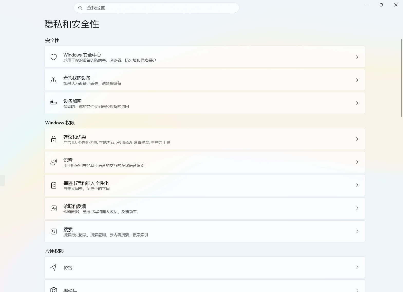
Task: Click the padlock icon for 建议和优惠
Action: pyautogui.click(x=54, y=139)
